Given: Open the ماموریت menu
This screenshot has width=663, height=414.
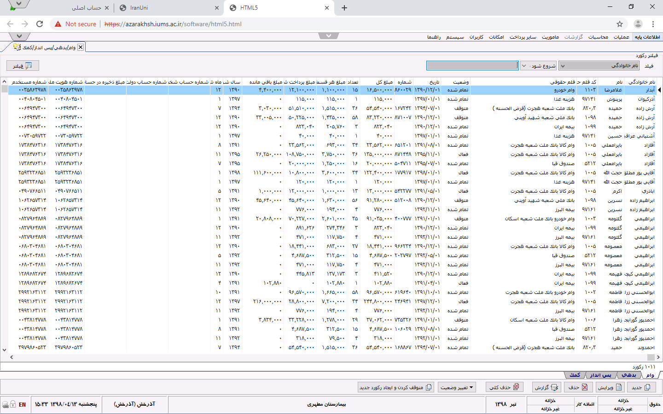Looking at the screenshot, I should [x=550, y=37].
